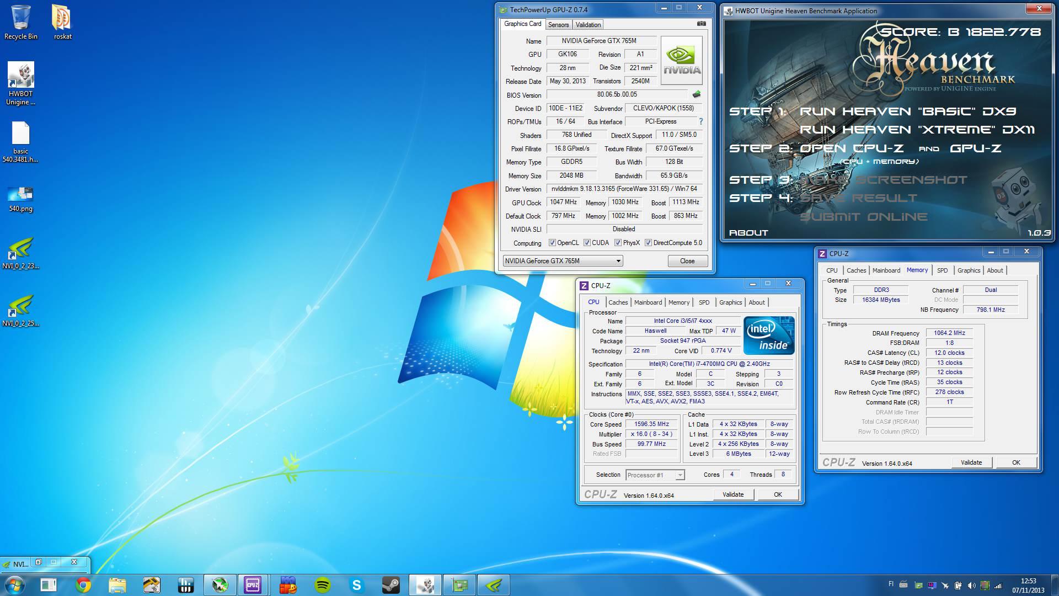
Task: Click OK in the front CPU-Z window
Action: [x=778, y=494]
